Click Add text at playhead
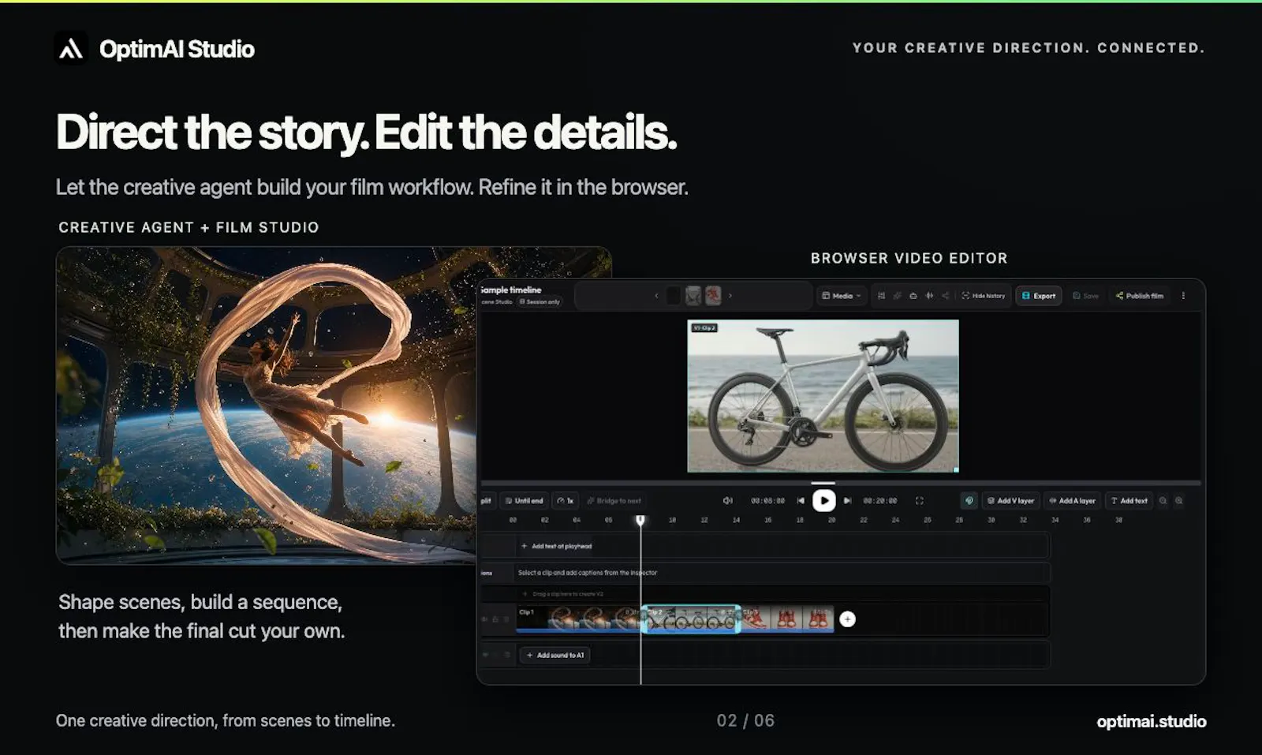 pyautogui.click(x=556, y=546)
